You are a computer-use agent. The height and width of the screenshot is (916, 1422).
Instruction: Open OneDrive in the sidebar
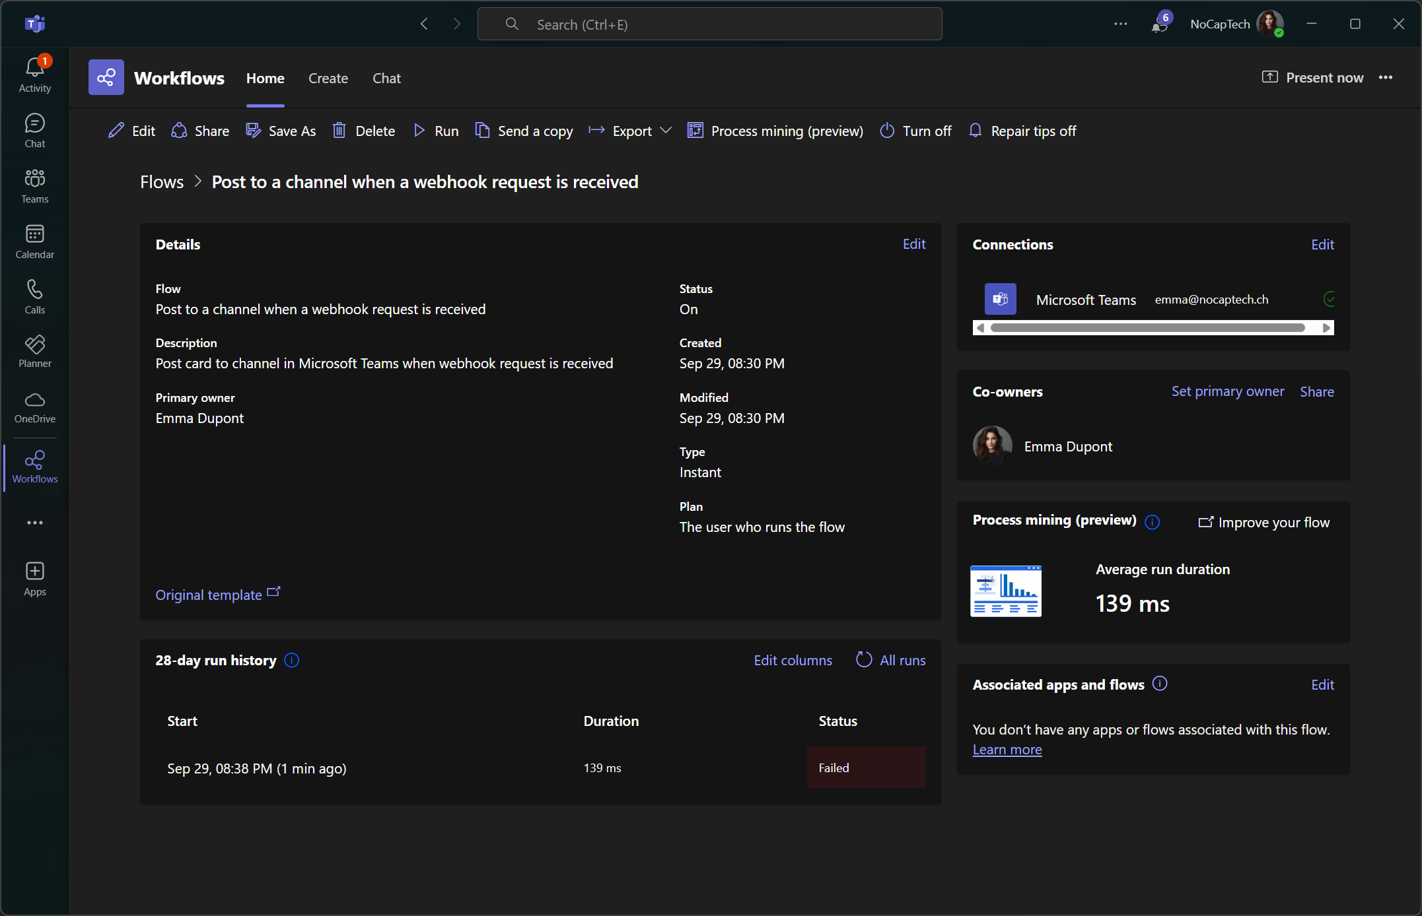click(x=35, y=407)
